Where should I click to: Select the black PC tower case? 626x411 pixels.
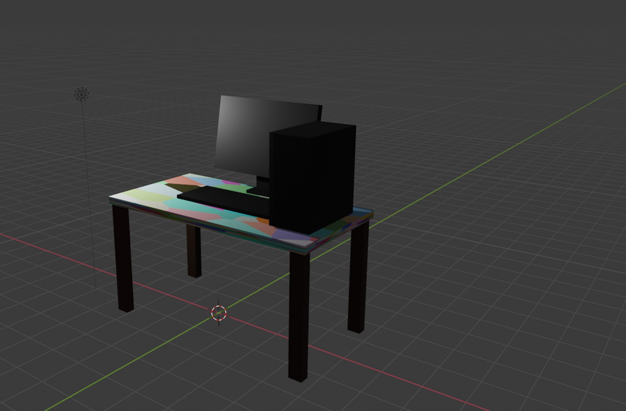point(313,178)
